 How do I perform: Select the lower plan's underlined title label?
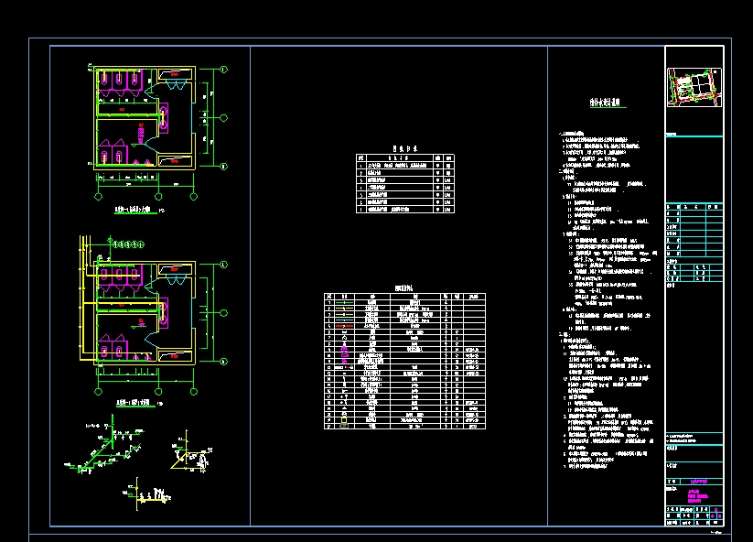coord(134,403)
